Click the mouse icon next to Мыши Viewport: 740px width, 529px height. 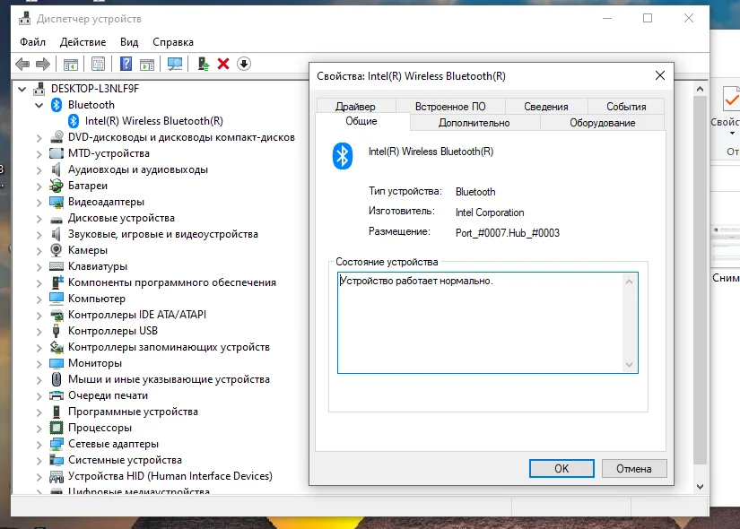(x=57, y=379)
